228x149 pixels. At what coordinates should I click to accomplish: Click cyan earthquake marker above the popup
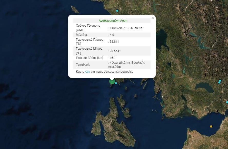point(117,11)
